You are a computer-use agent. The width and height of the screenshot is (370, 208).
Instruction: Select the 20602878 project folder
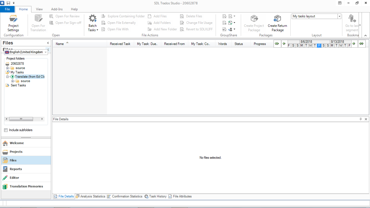(17, 64)
